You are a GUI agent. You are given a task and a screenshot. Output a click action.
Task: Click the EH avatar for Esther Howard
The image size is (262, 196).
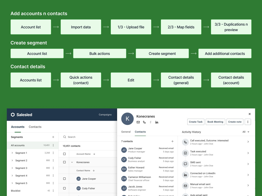[124, 169]
